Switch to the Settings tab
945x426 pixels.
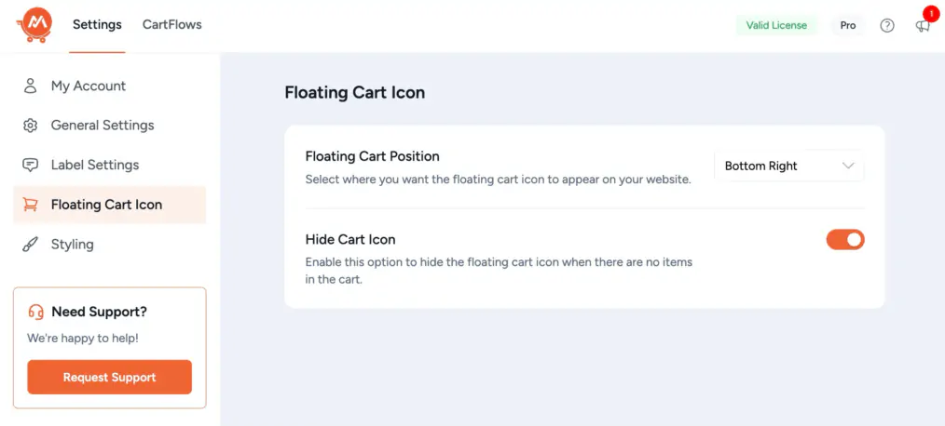point(97,25)
